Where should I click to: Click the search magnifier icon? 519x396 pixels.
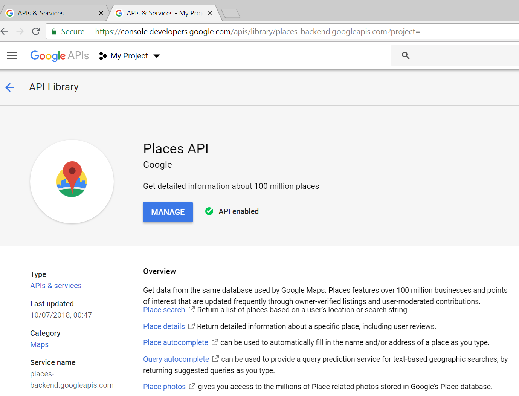point(406,55)
